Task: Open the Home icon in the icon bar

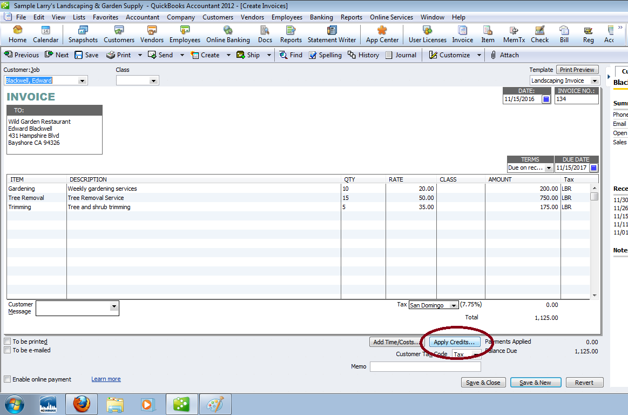Action: (18, 35)
